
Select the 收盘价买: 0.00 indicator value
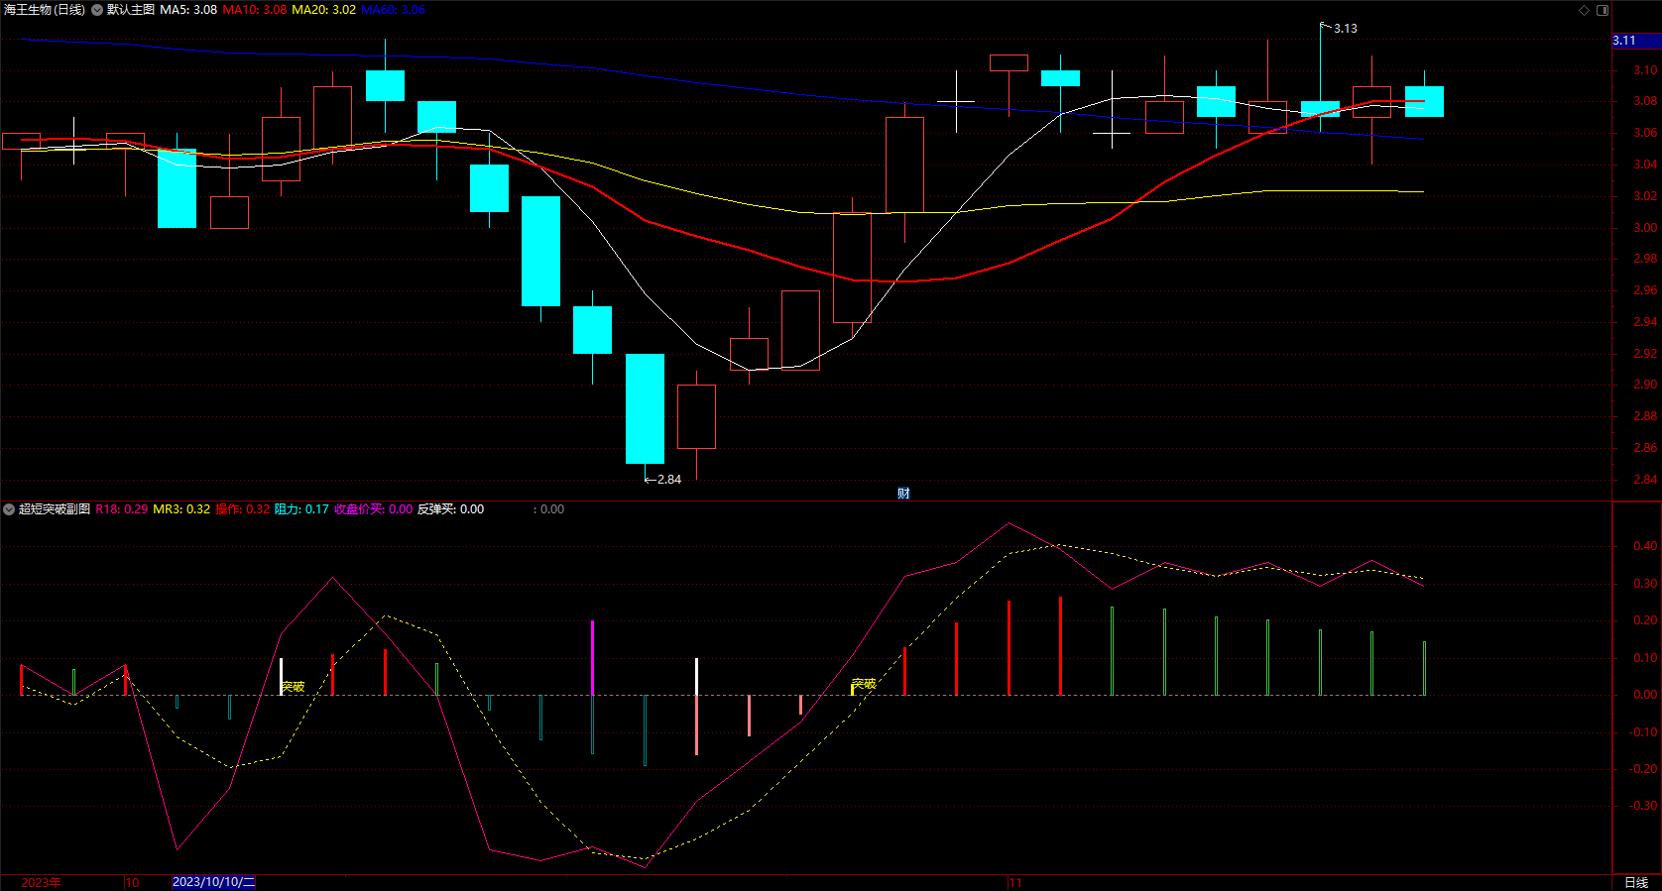click(x=373, y=509)
